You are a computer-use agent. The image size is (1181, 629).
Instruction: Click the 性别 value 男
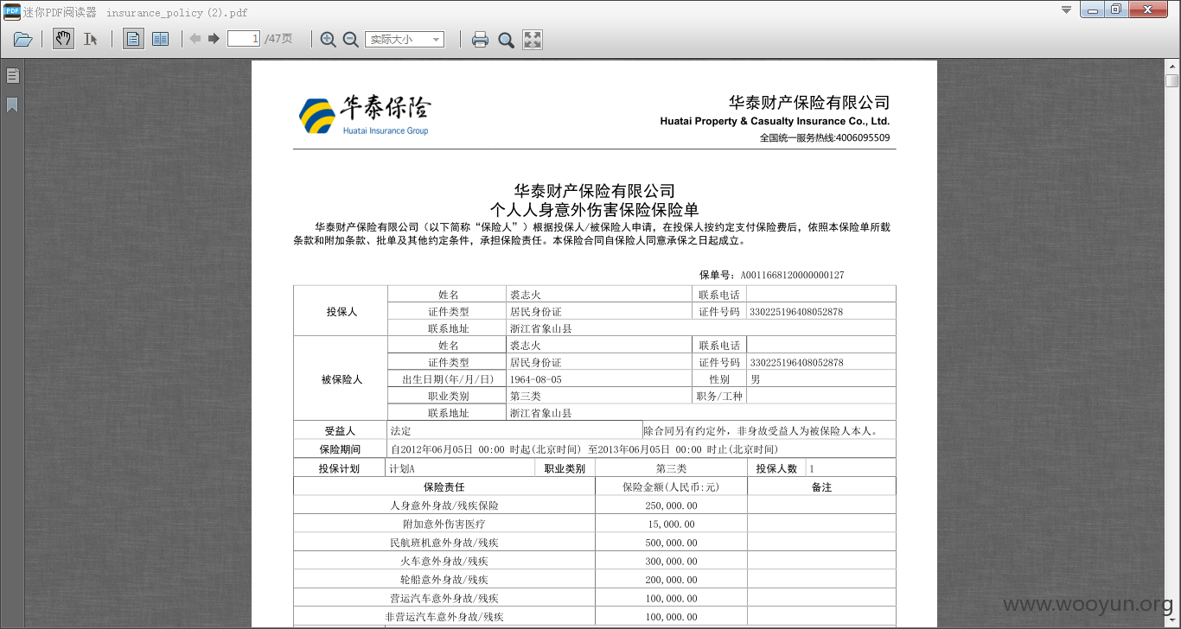(x=756, y=379)
